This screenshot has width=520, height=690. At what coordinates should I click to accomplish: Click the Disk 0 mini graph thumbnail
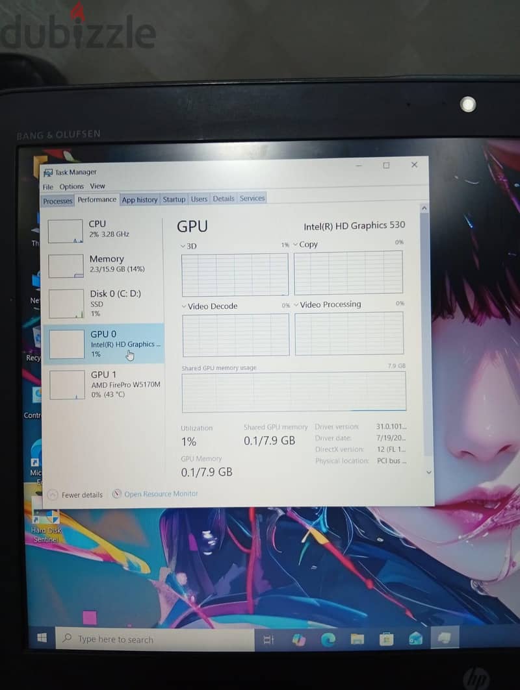(66, 303)
